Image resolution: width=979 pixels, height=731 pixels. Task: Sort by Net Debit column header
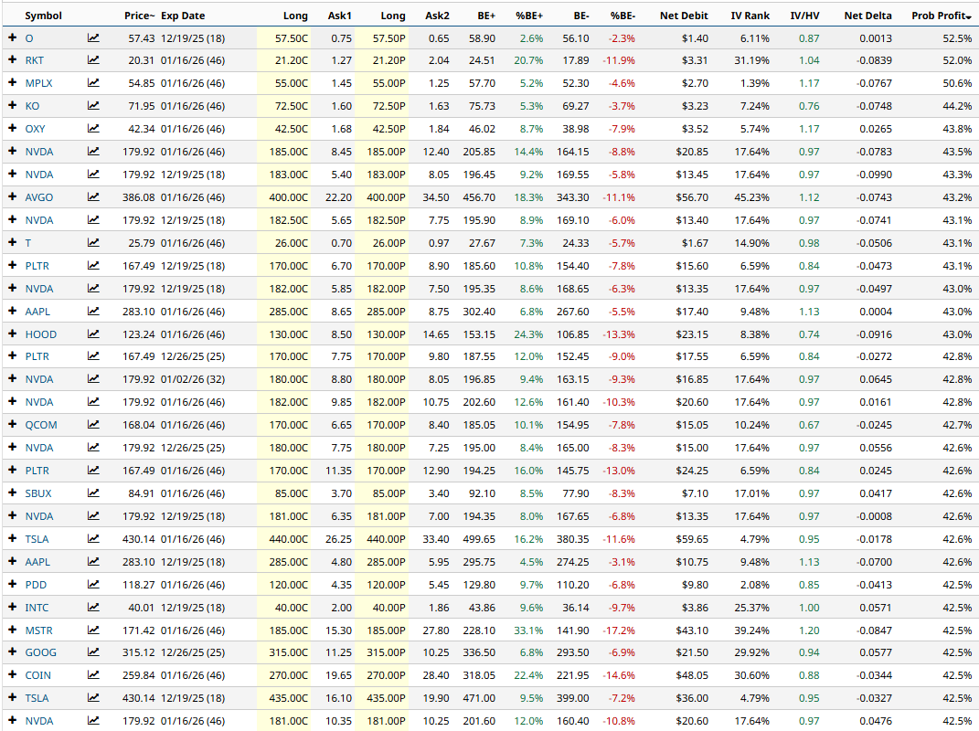point(684,16)
